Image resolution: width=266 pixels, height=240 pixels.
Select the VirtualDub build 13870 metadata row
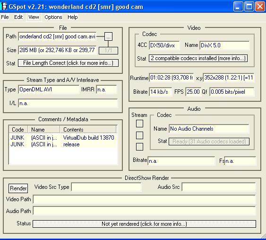(x=63, y=137)
